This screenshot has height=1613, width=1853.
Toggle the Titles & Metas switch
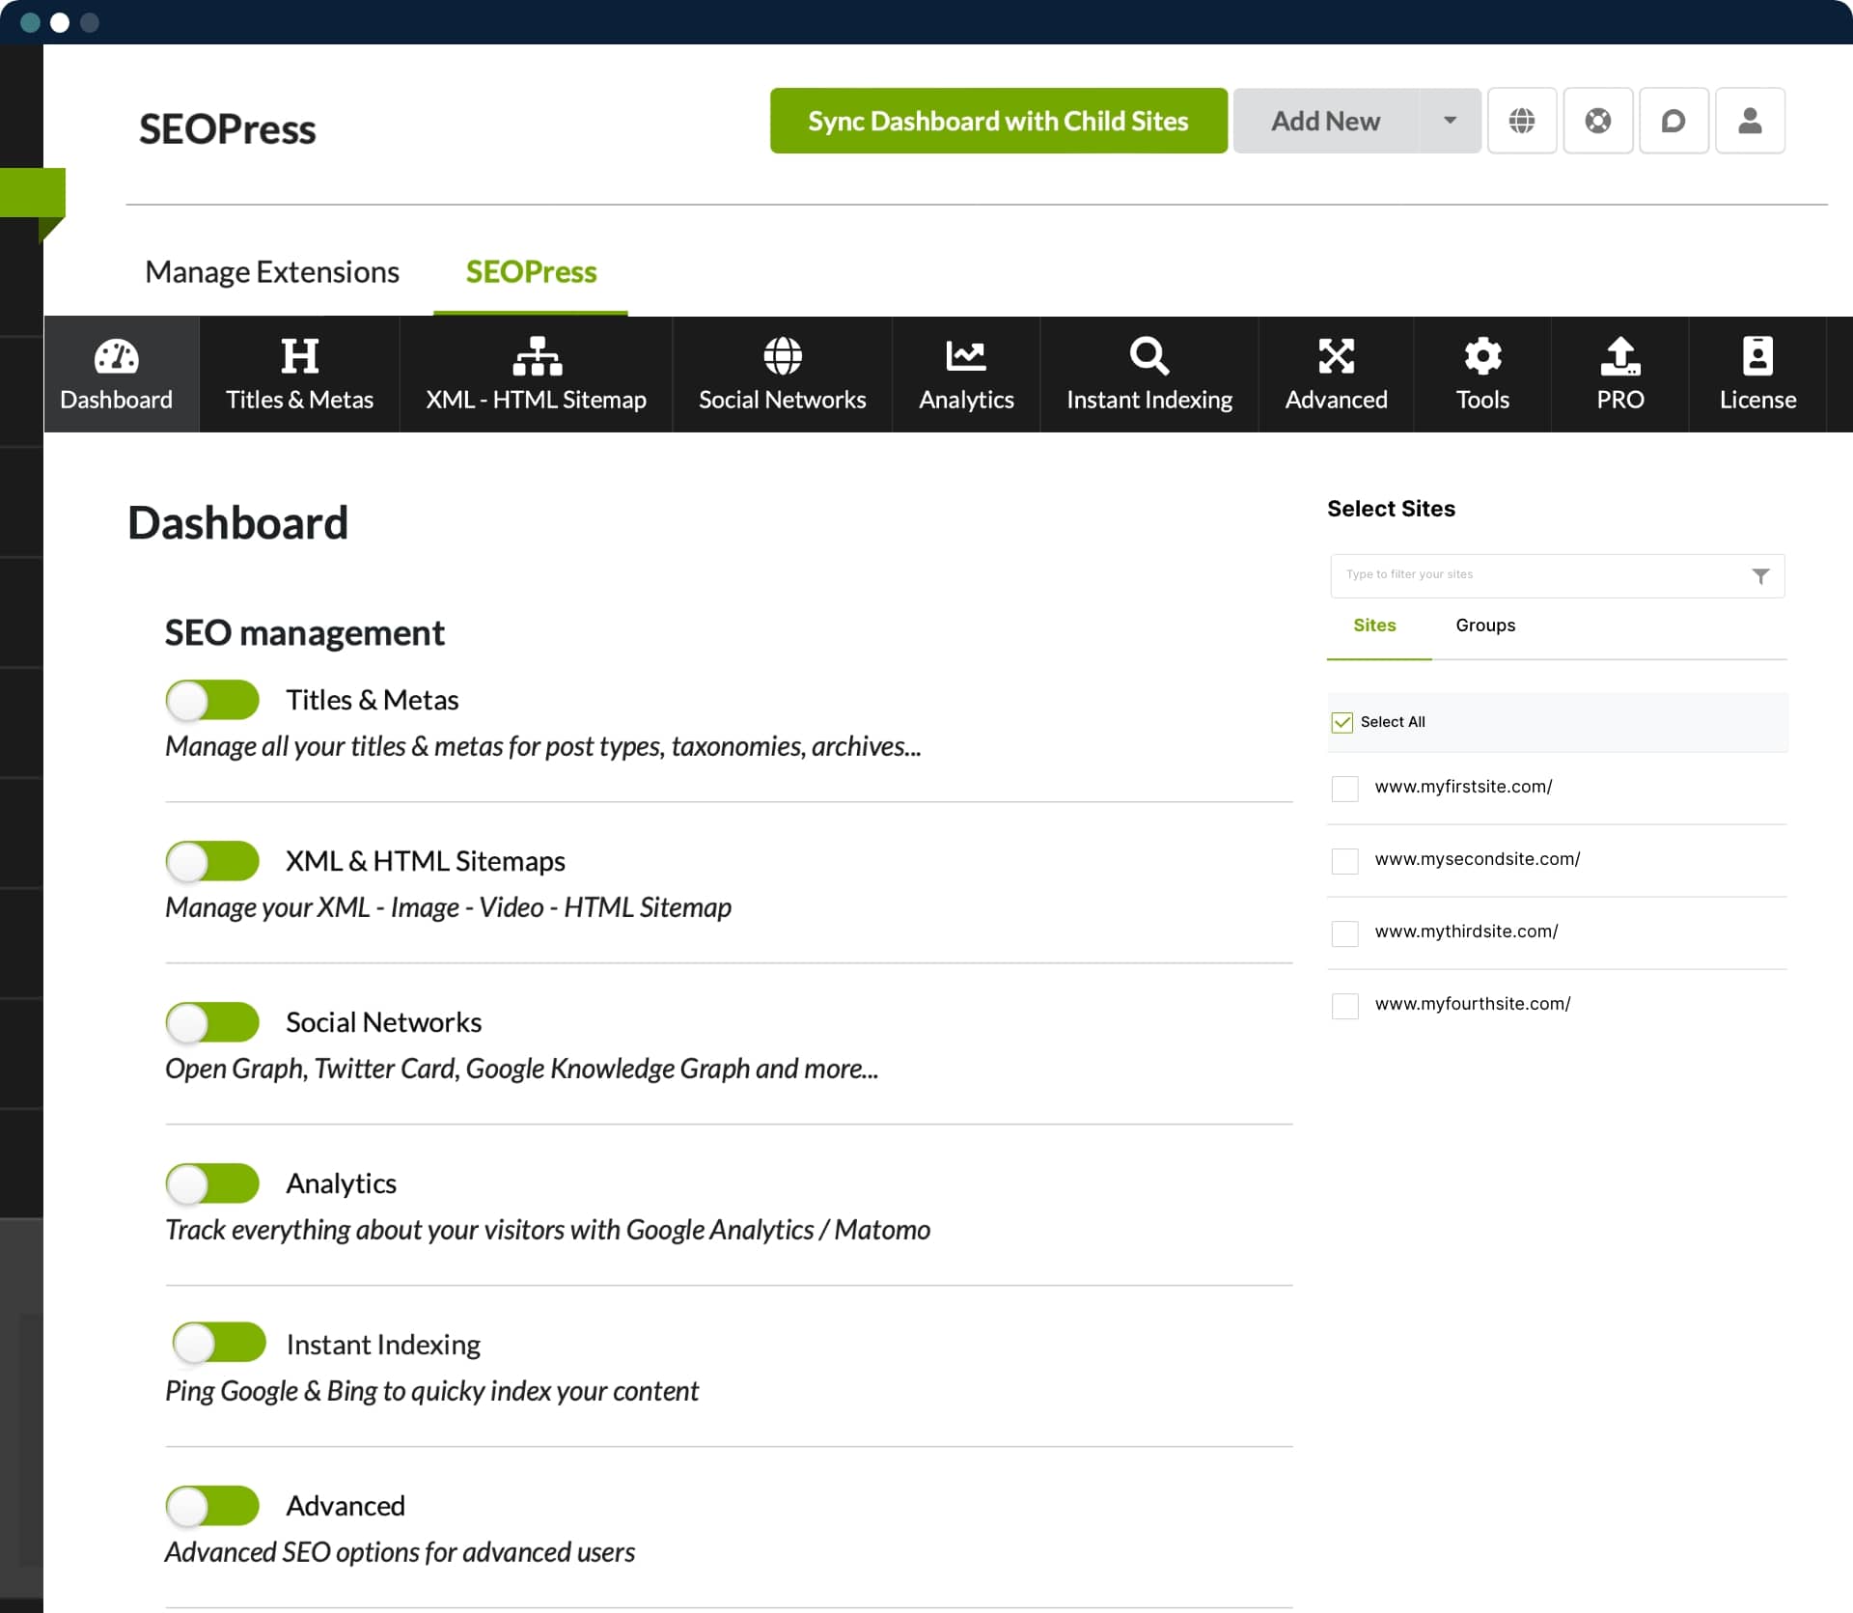point(212,700)
